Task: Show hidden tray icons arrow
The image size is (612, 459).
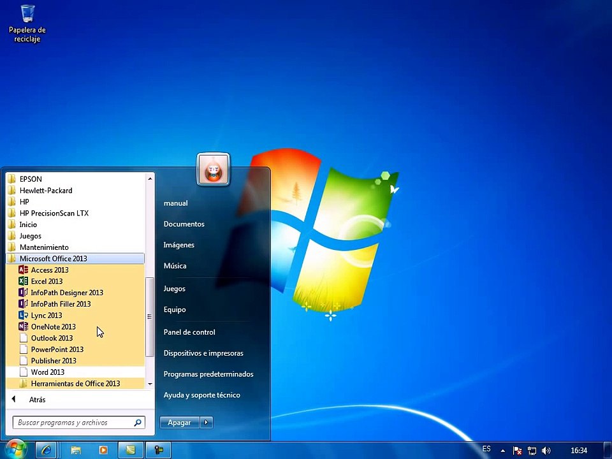Action: pos(503,451)
